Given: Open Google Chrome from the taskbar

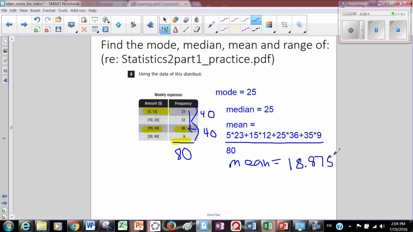Looking at the screenshot, I should (74, 226).
